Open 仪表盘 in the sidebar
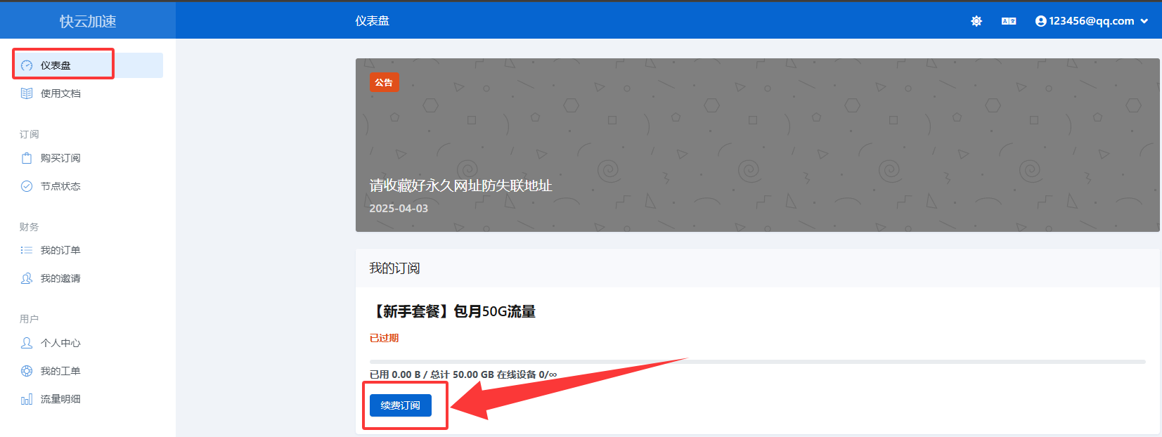Screen dimensions: 1162x437 point(88,65)
